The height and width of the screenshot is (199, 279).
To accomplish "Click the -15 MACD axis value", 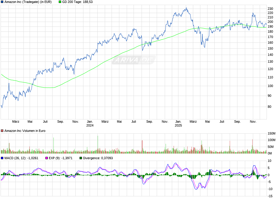I will (x=270, y=196).
